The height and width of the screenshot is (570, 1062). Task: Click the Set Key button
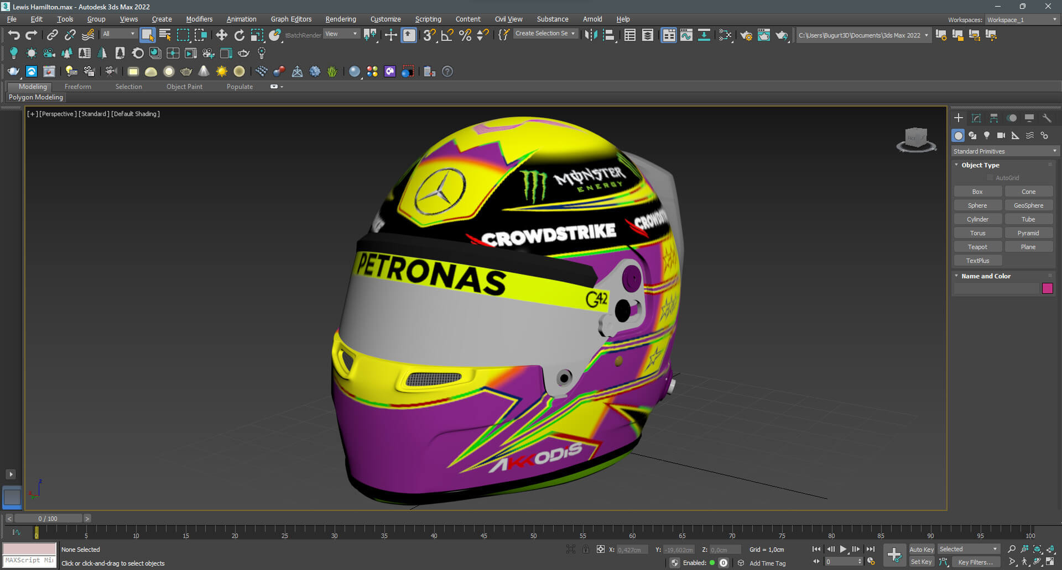click(x=921, y=562)
